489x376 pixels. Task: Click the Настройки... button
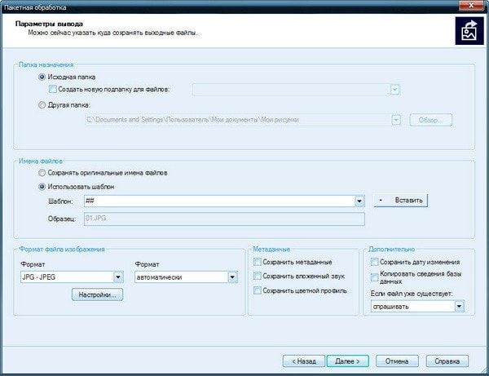[x=97, y=295]
